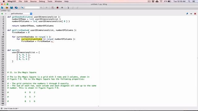Screen dimensions: 198x111
Task: Open the Help menu
Action: click(66, 1)
